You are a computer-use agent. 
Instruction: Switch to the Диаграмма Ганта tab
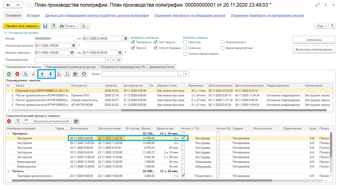[x=161, y=67]
